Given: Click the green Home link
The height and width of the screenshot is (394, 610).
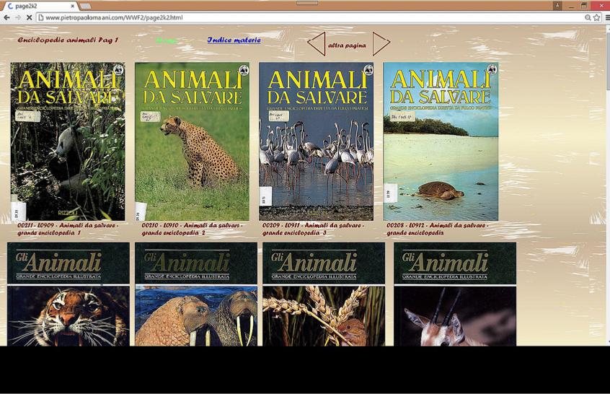Looking at the screenshot, I should pyautogui.click(x=167, y=40).
